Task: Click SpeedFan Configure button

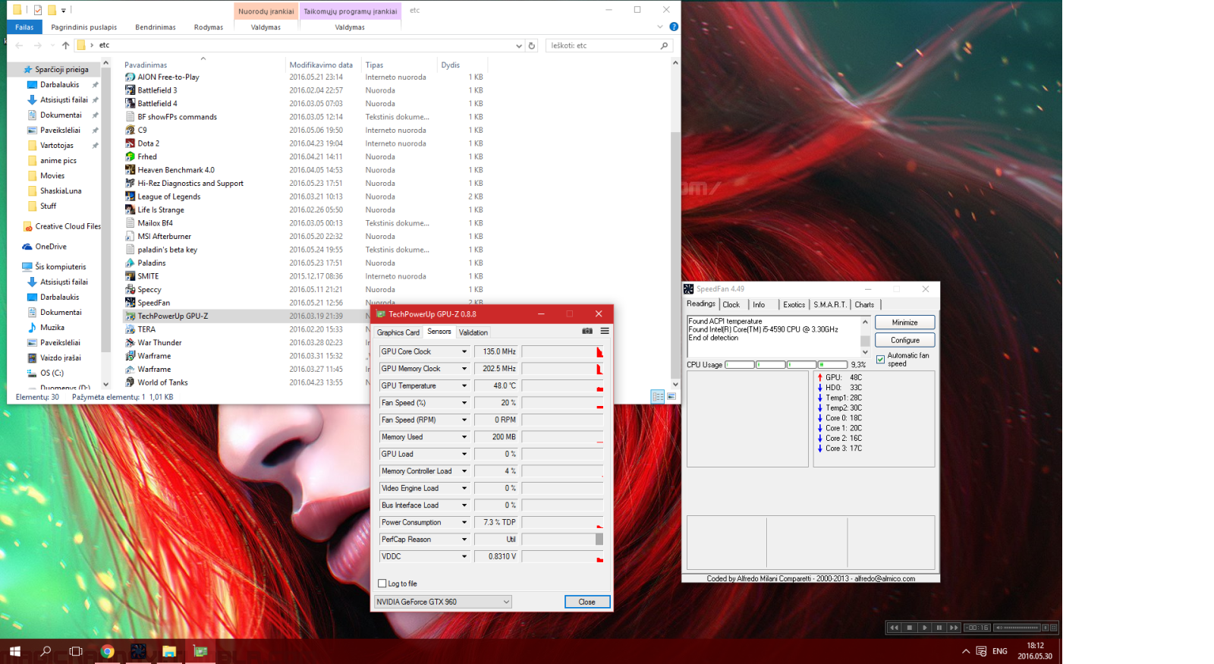Action: coord(904,340)
